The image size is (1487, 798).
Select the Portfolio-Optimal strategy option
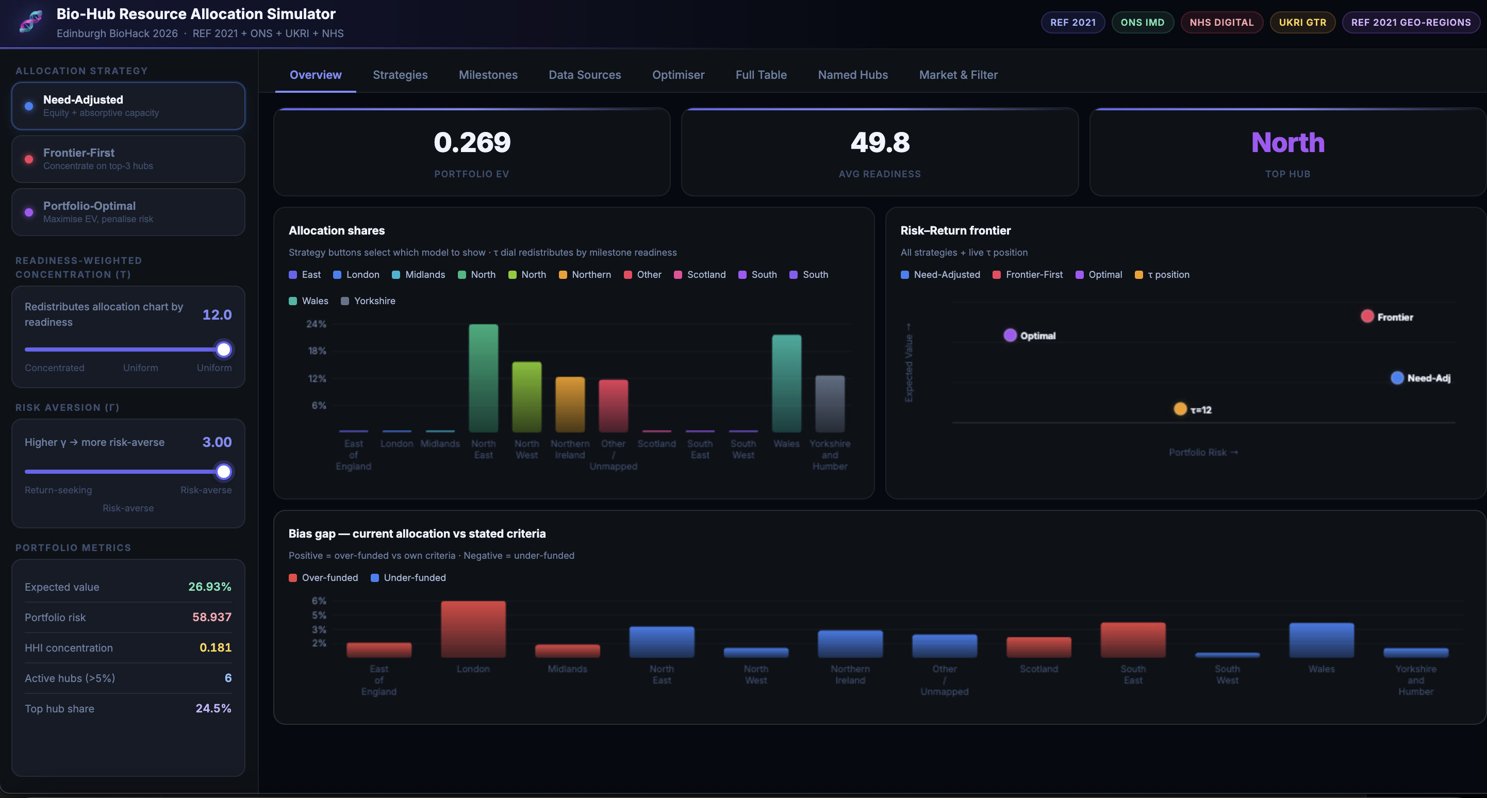point(128,212)
